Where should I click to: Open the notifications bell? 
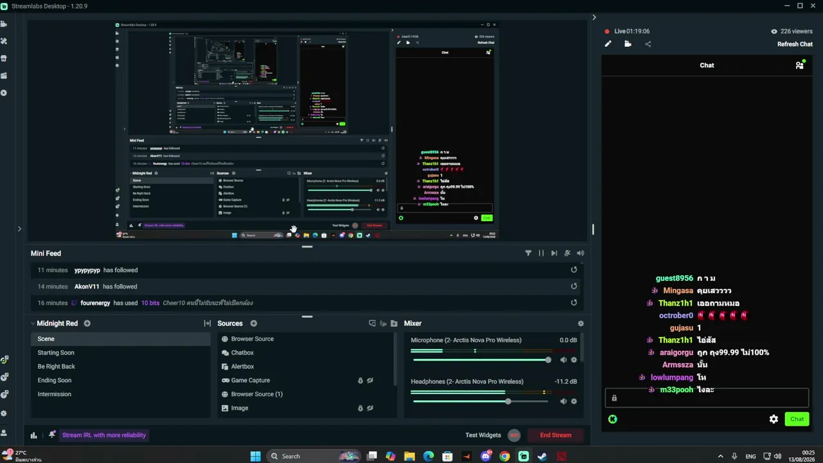(51, 435)
